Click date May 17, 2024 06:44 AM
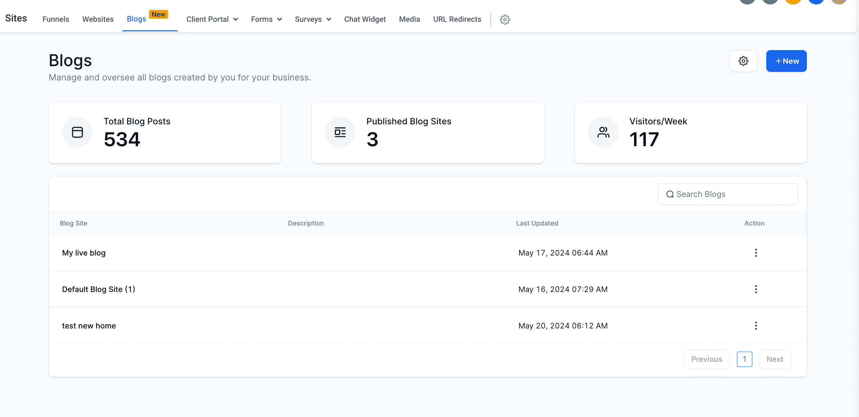 pyautogui.click(x=563, y=253)
